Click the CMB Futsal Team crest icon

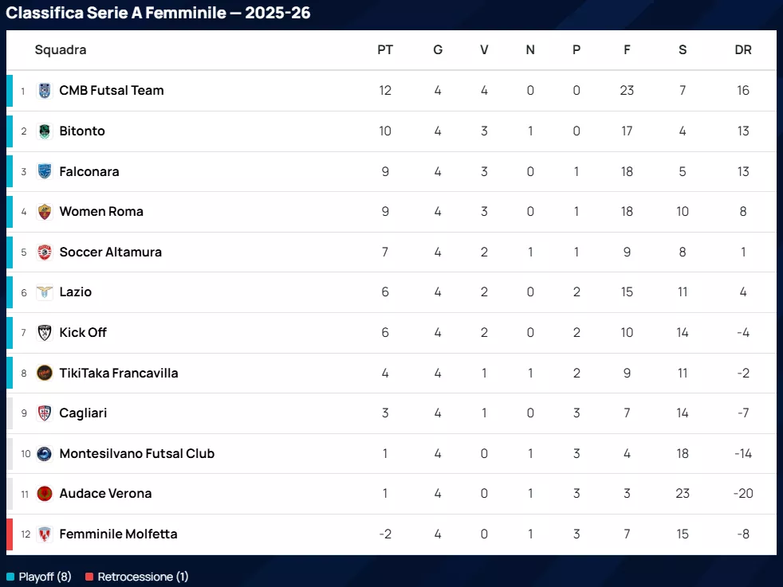coord(45,91)
